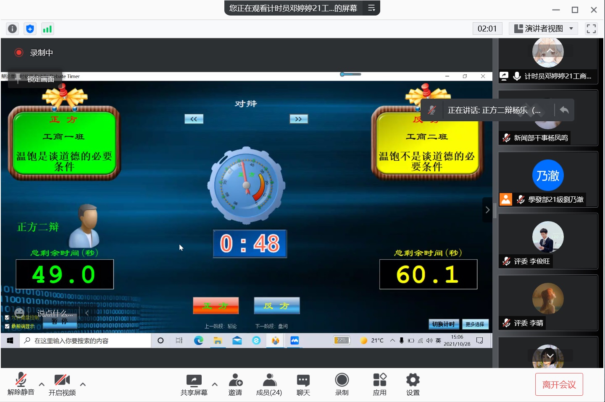Click the meeting info icon
The image size is (605, 402).
[13, 29]
